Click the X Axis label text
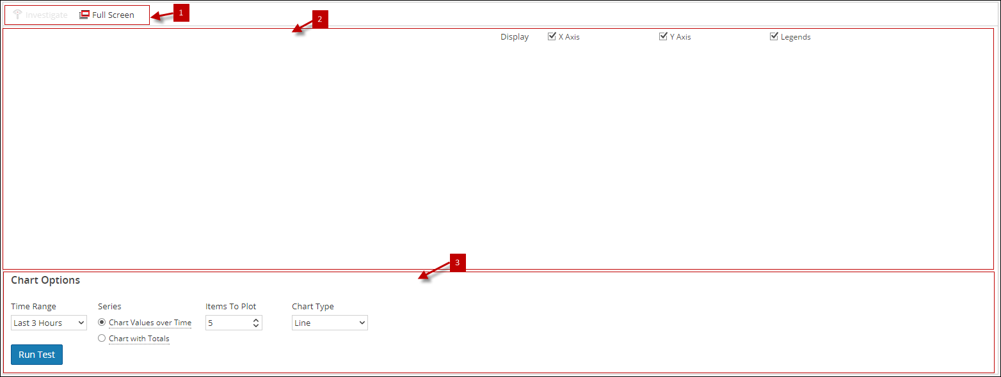 tap(569, 37)
